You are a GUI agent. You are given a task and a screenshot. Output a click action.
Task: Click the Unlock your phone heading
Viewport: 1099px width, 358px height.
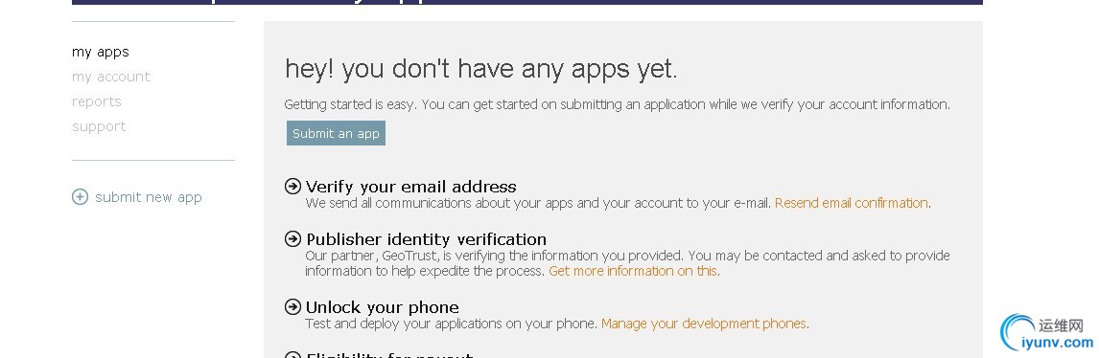[382, 307]
